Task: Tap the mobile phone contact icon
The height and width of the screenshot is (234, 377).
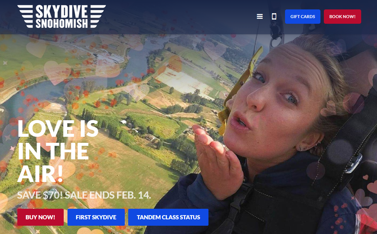Action: click(x=274, y=16)
